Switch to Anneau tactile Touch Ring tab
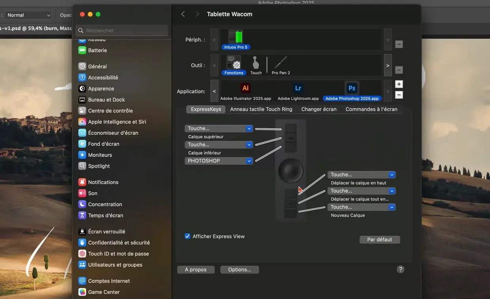490x299 pixels. 261,109
